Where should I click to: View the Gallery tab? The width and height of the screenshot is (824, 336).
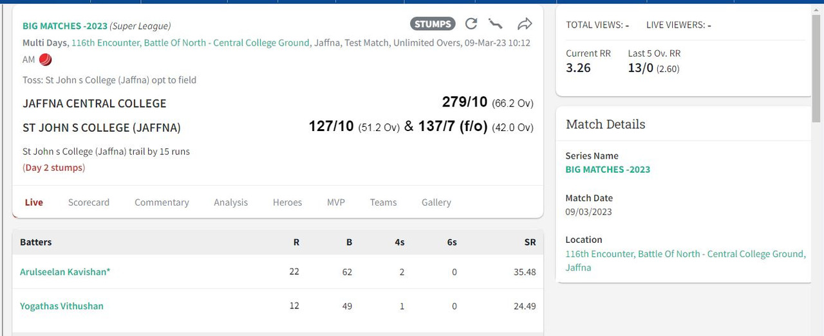point(436,202)
